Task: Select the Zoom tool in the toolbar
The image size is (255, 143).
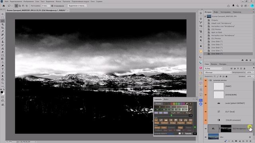Action: pyautogui.click(x=2, y=83)
